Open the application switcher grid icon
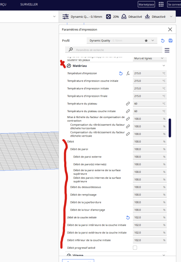 (x=161, y=4)
